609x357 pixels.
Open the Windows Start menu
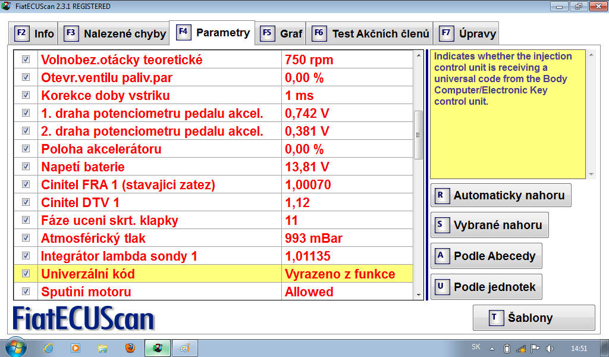pyautogui.click(x=15, y=347)
